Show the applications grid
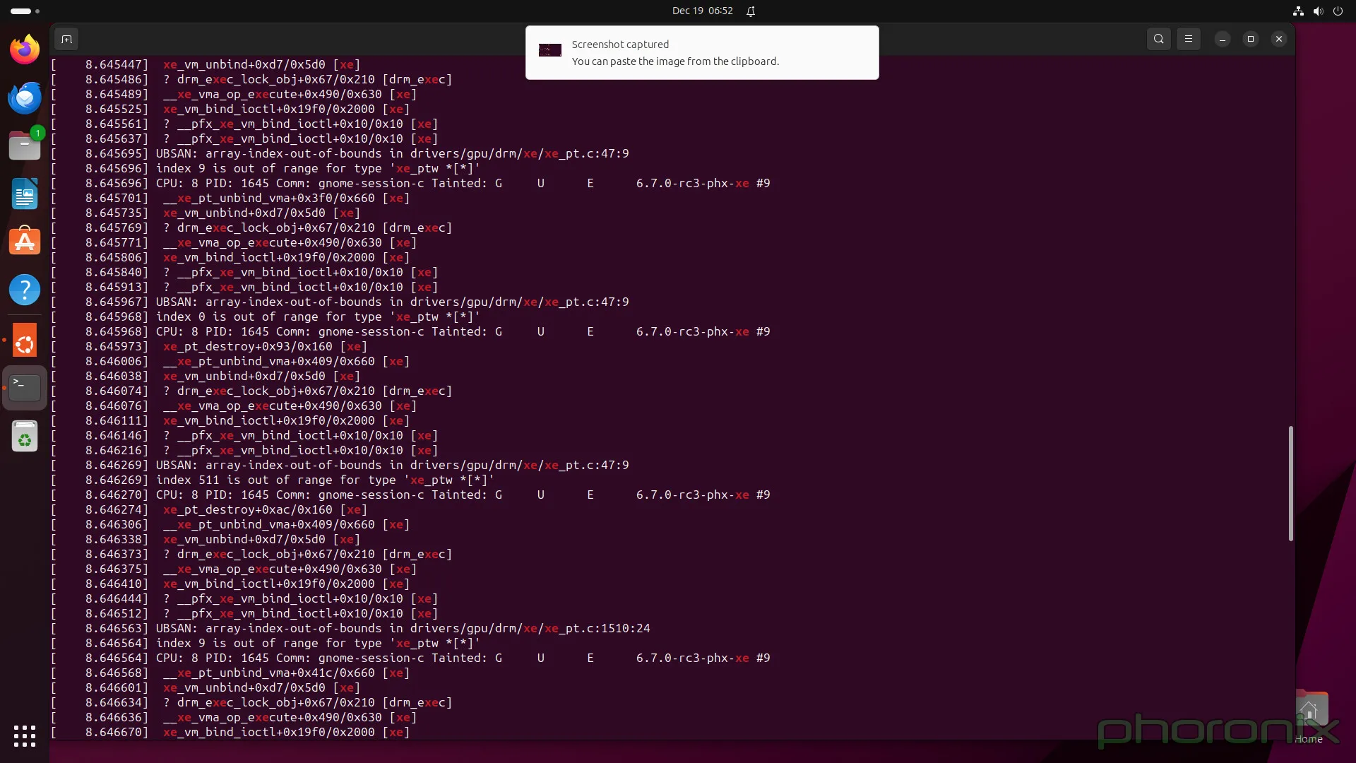 25,736
